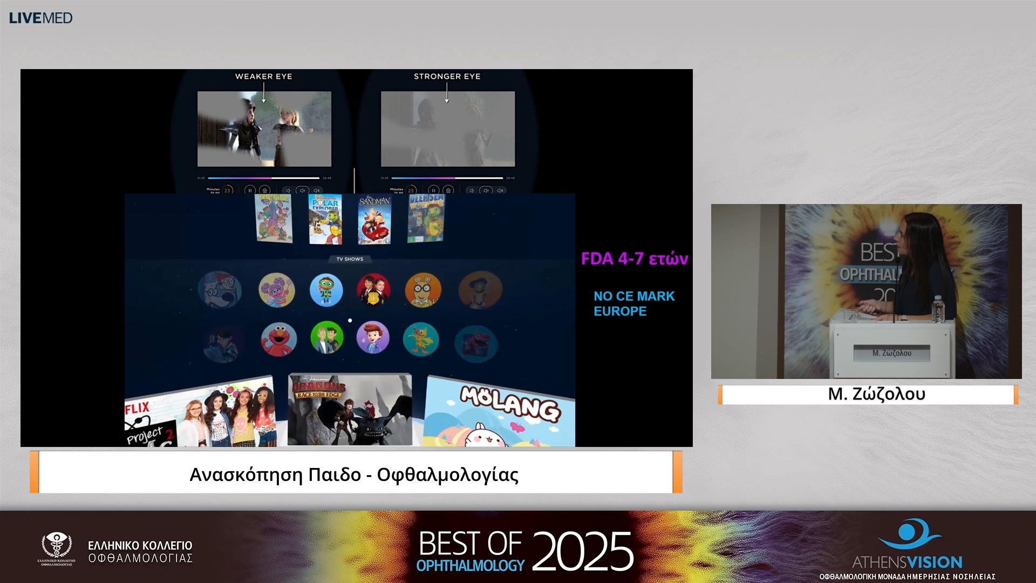Seek on the weaker eye progress bar

click(x=264, y=178)
